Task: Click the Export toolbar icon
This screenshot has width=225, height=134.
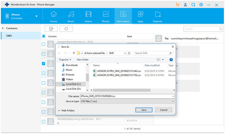Action: [x=51, y=29]
